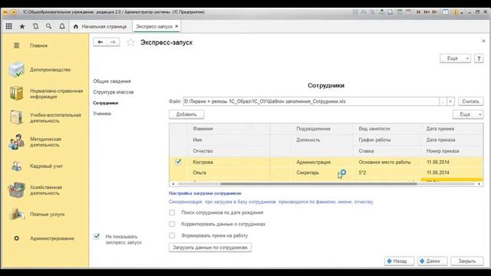491x276 pixels.
Task: Click the table horizontal scrollbar thumb
Action: click(x=319, y=184)
